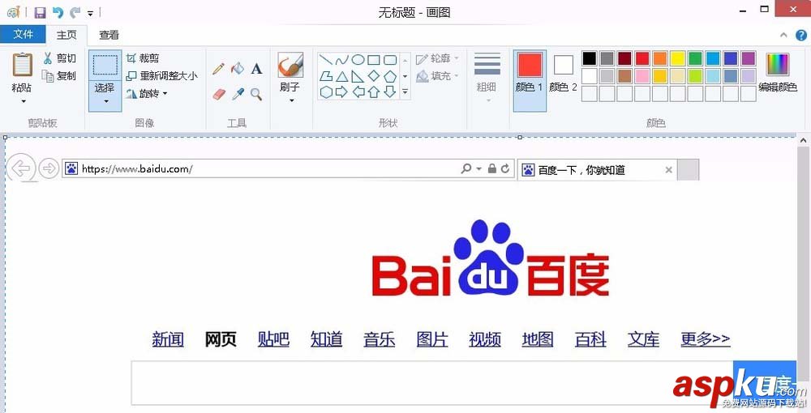The image size is (811, 413).
Task: Click the Cut scissors icon
Action: 48,57
